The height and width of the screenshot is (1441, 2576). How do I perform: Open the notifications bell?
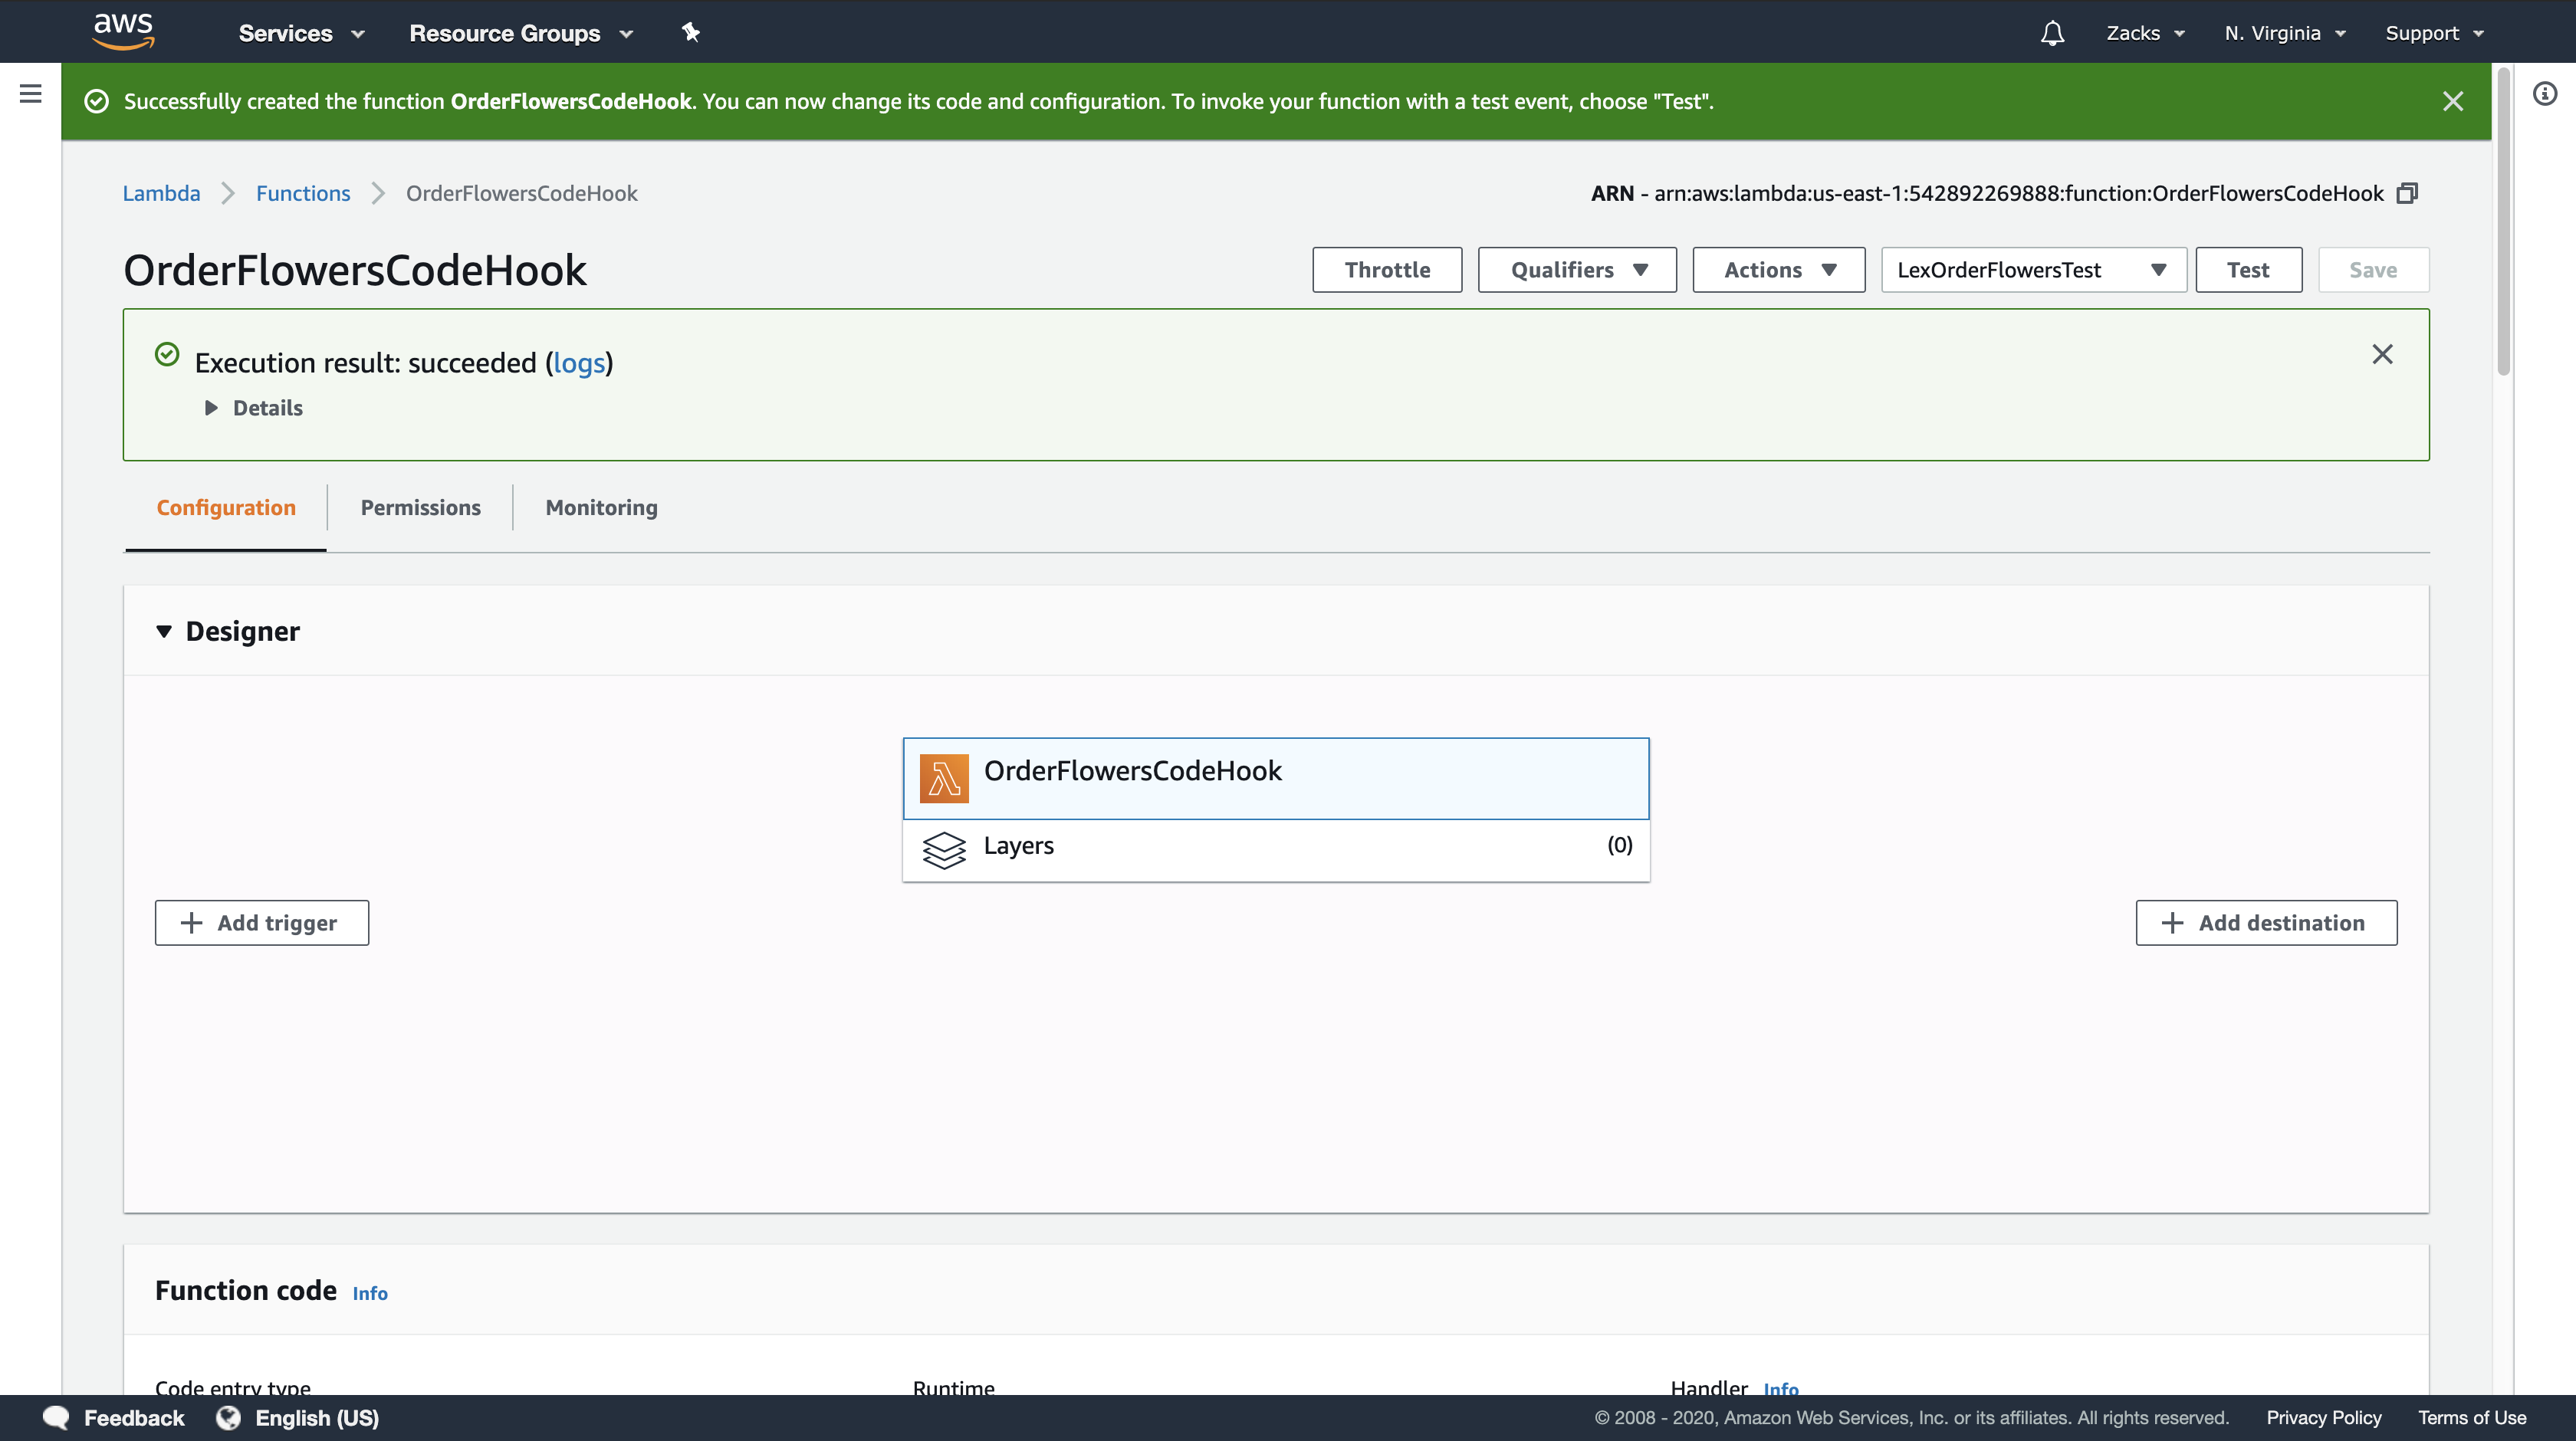[2052, 33]
